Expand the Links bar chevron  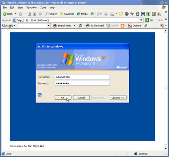(x=166, y=19)
